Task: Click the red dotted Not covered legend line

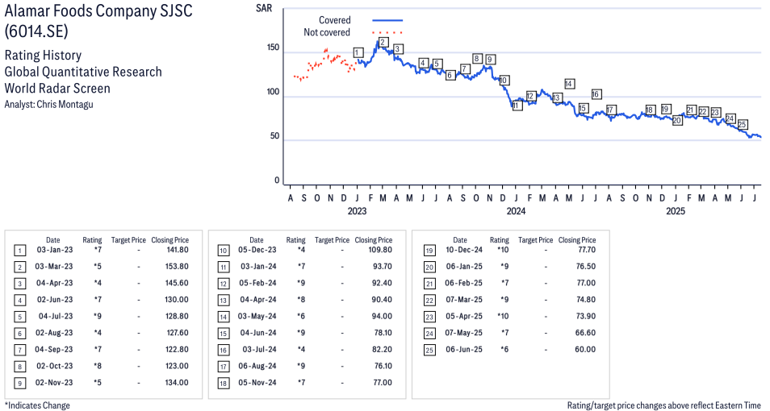Action: click(x=387, y=32)
